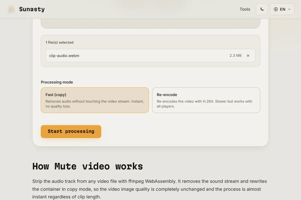
Task: Open the Tools menu
Action: [x=245, y=9]
